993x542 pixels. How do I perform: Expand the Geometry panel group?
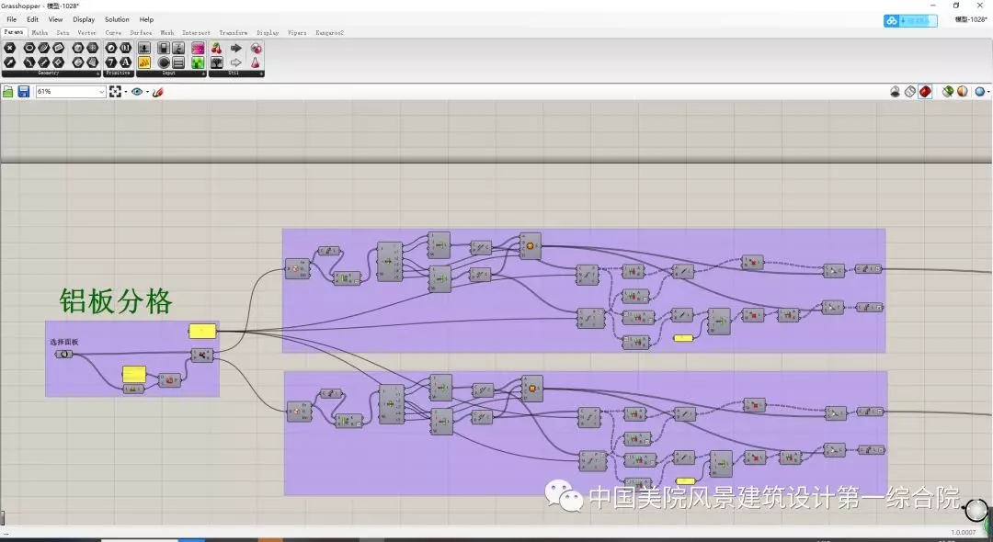coord(98,73)
